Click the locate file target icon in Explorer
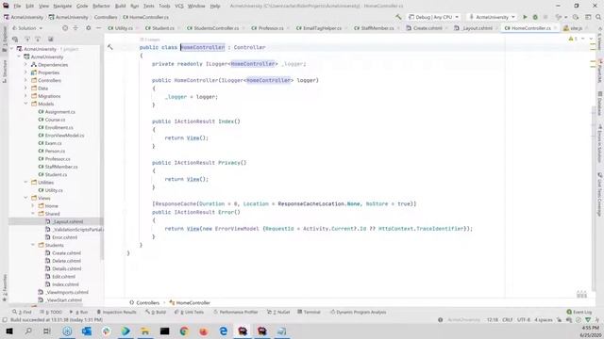 point(65,28)
